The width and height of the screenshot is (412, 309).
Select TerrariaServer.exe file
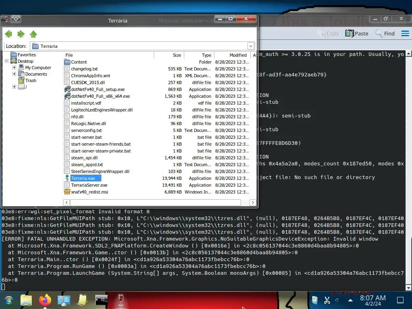tap(89, 185)
